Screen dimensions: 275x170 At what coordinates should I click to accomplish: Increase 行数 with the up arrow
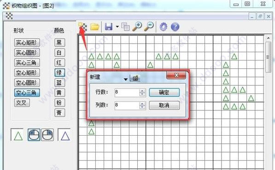(x=142, y=91)
